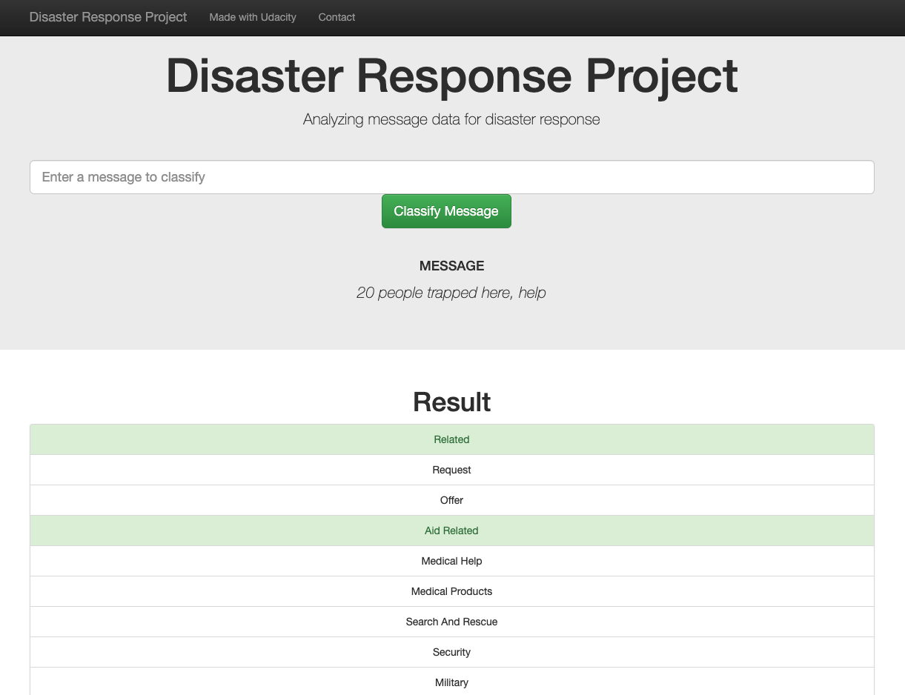Select the Search And Rescue row

(452, 622)
